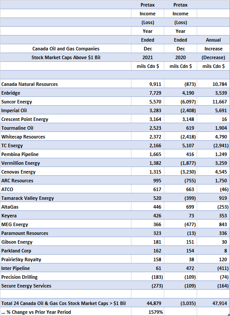Image resolution: width=230 pixels, height=316 pixels.
Task: Select Inter Pipeline decrease (411)
Action: click(x=223, y=268)
